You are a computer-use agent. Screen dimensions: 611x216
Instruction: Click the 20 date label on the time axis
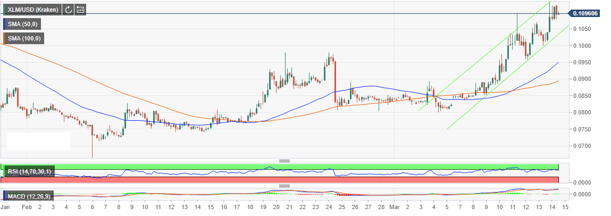[276, 206]
